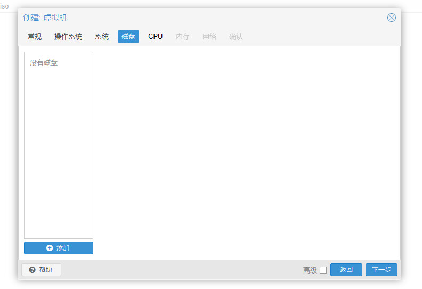Close the 创建: 虚拟机 dialog
Image resolution: width=422 pixels, height=289 pixels.
(392, 18)
